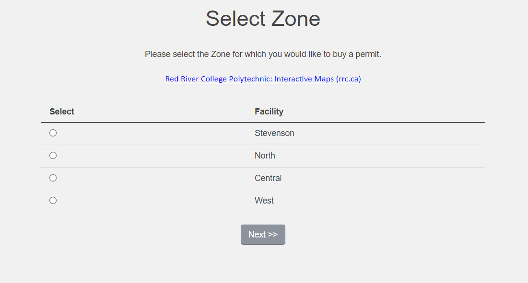Click 'Red River College Polytechnic' in the link
This screenshot has width=528, height=283.
pos(218,79)
